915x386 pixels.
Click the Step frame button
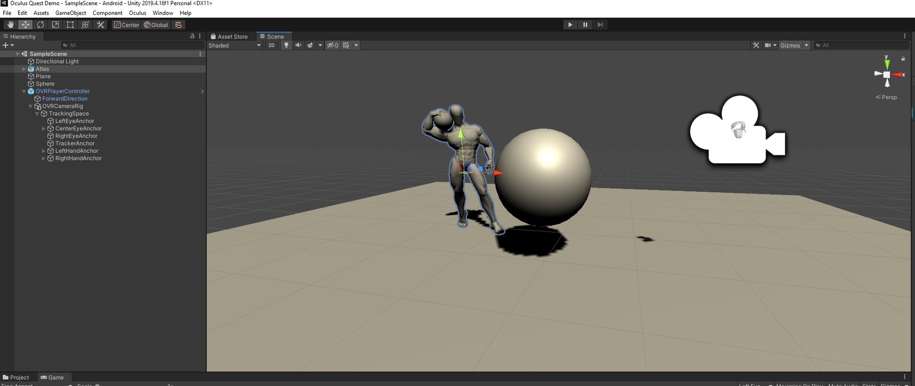(600, 25)
